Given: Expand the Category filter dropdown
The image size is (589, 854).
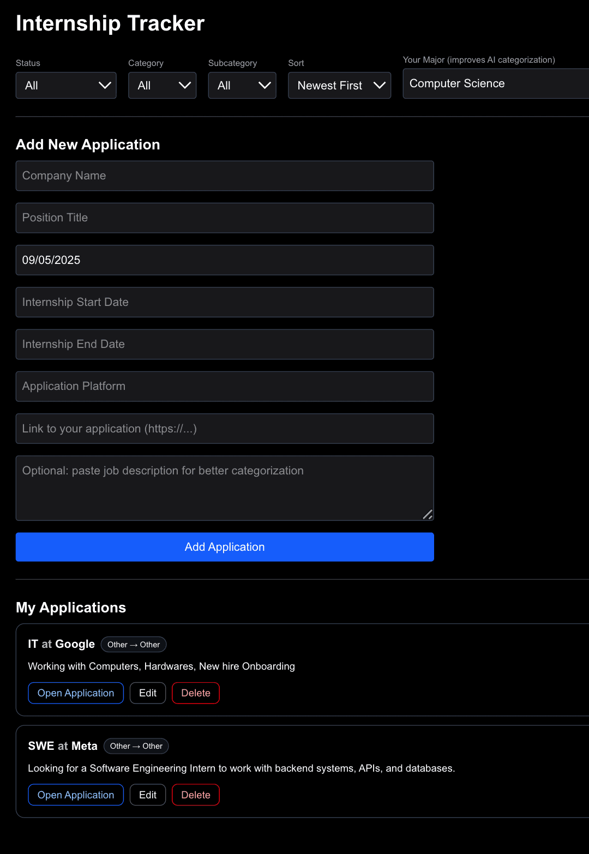Looking at the screenshot, I should coord(162,86).
